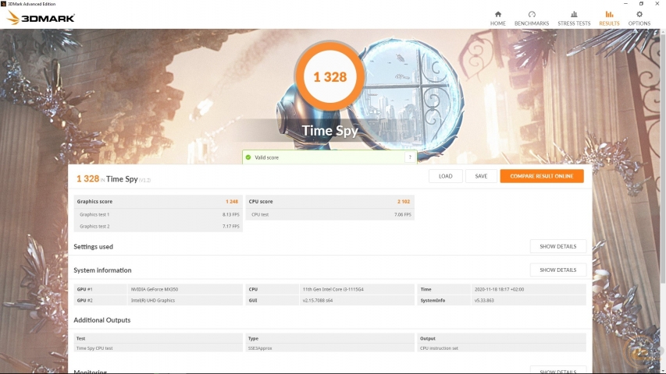This screenshot has width=666, height=374.
Task: Select the Time value 2020-11-18 18:17
Action: 500,289
